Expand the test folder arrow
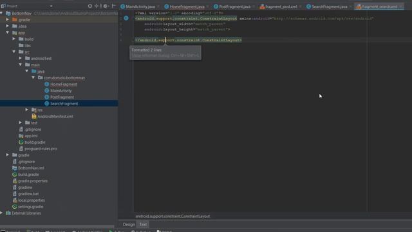Viewport: 412px width, 232px height. point(21,122)
